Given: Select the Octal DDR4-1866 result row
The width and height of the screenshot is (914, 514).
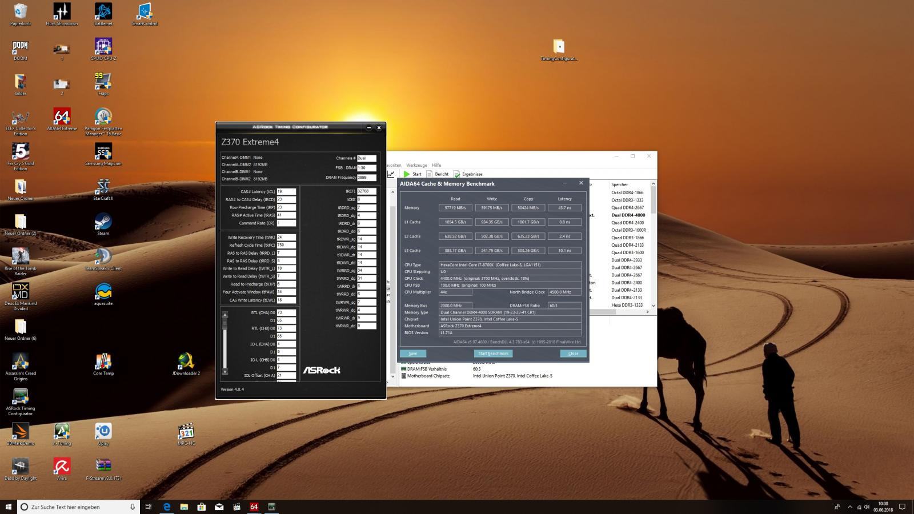Looking at the screenshot, I should pos(628,192).
